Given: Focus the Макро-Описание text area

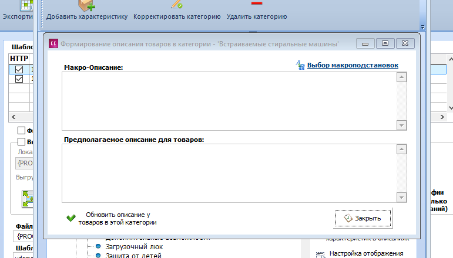Looking at the screenshot, I should tap(229, 101).
